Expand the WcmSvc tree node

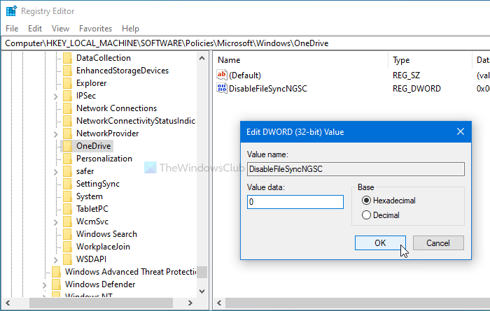55,222
